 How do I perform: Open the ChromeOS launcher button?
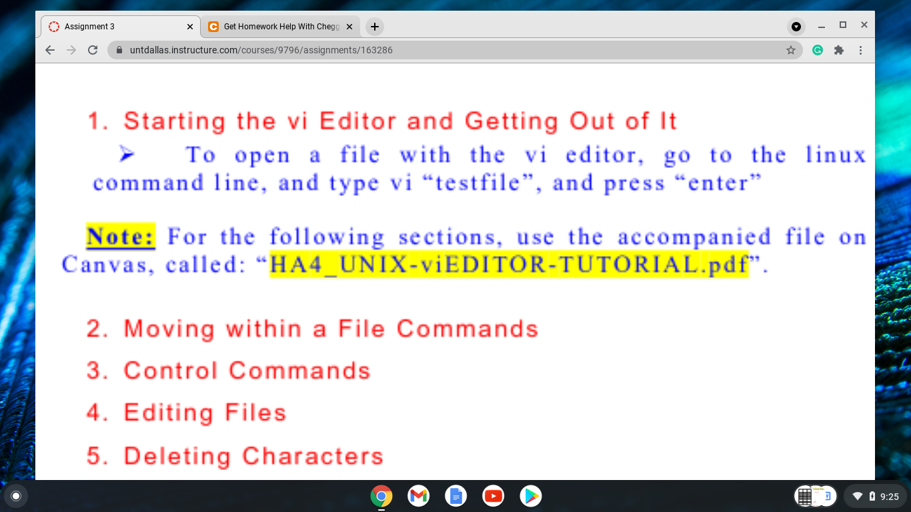16,496
